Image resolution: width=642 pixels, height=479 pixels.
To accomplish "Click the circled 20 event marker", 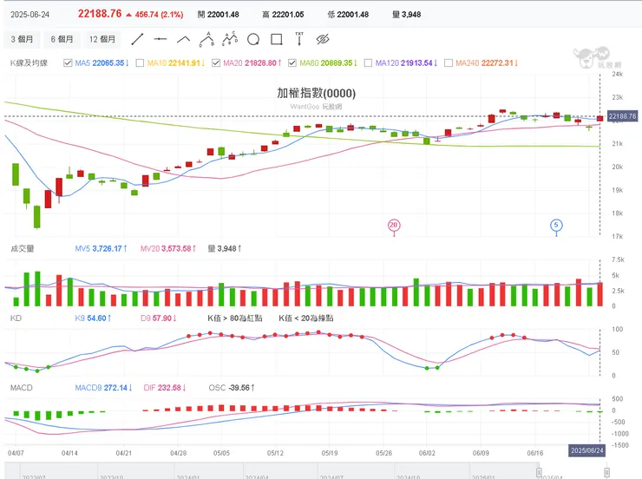I will tap(394, 226).
